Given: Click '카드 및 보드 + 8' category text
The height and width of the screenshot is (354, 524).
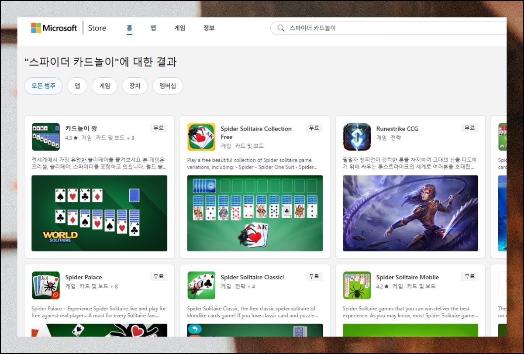Looking at the screenshot, I should point(99,286).
